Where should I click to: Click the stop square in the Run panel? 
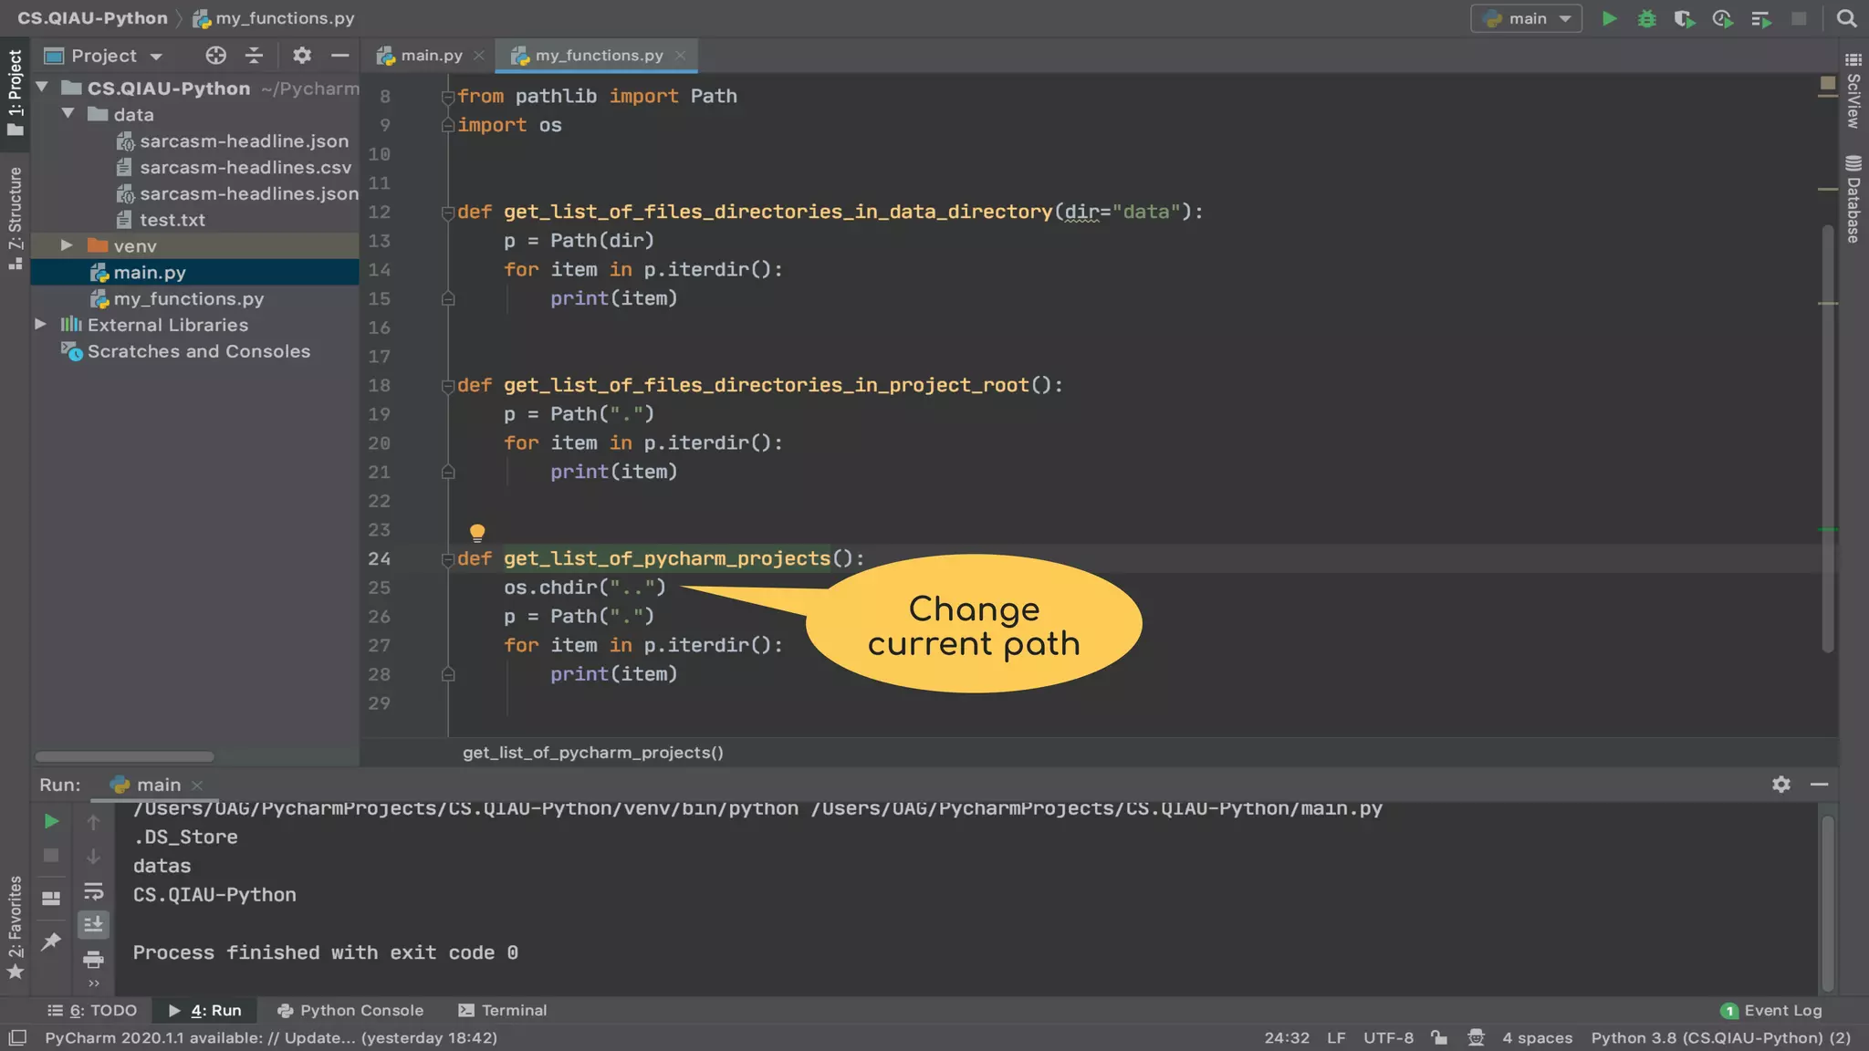point(51,856)
